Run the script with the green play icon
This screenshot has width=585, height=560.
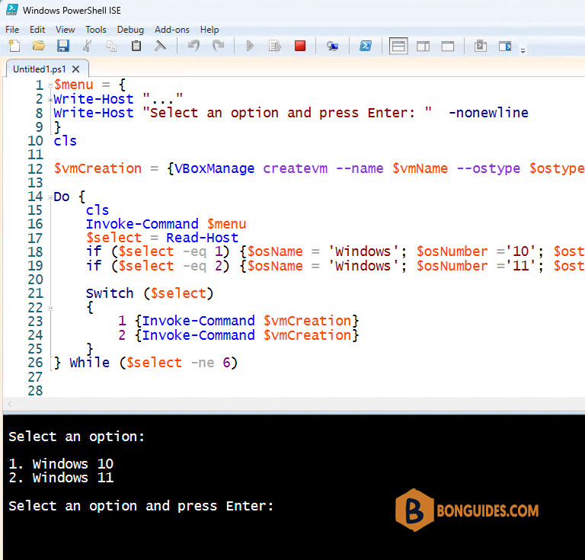point(250,46)
